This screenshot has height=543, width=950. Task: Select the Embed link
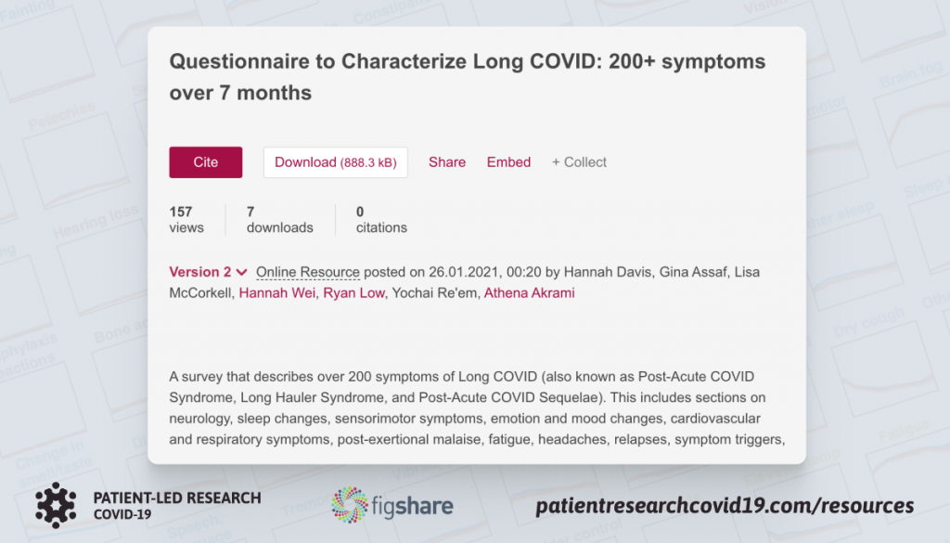[509, 162]
